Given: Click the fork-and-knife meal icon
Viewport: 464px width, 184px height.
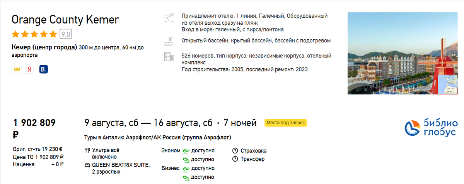Looking at the screenshot, I should [87, 150].
